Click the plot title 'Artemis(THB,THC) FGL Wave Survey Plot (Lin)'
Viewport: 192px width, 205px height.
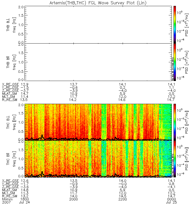point(98,3)
